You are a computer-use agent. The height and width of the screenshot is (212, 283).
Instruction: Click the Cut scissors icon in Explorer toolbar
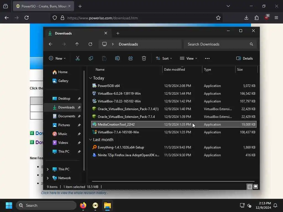tap(78, 59)
